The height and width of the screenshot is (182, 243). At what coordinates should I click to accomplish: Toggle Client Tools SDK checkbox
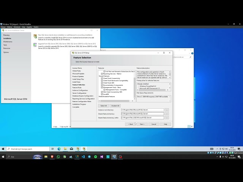pos(102,83)
